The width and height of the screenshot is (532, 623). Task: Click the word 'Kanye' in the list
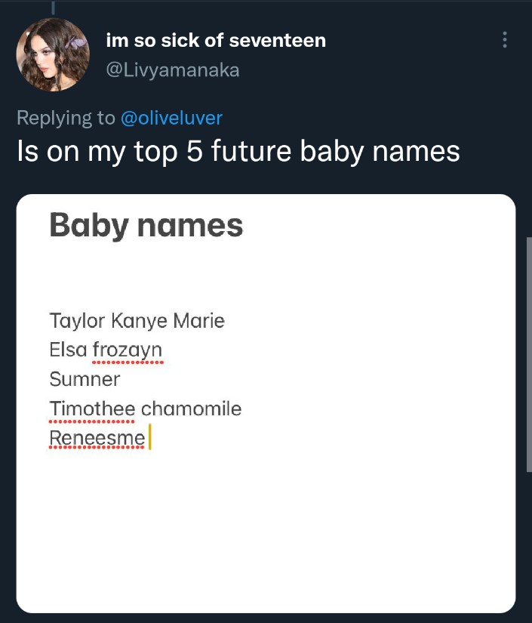tap(140, 321)
